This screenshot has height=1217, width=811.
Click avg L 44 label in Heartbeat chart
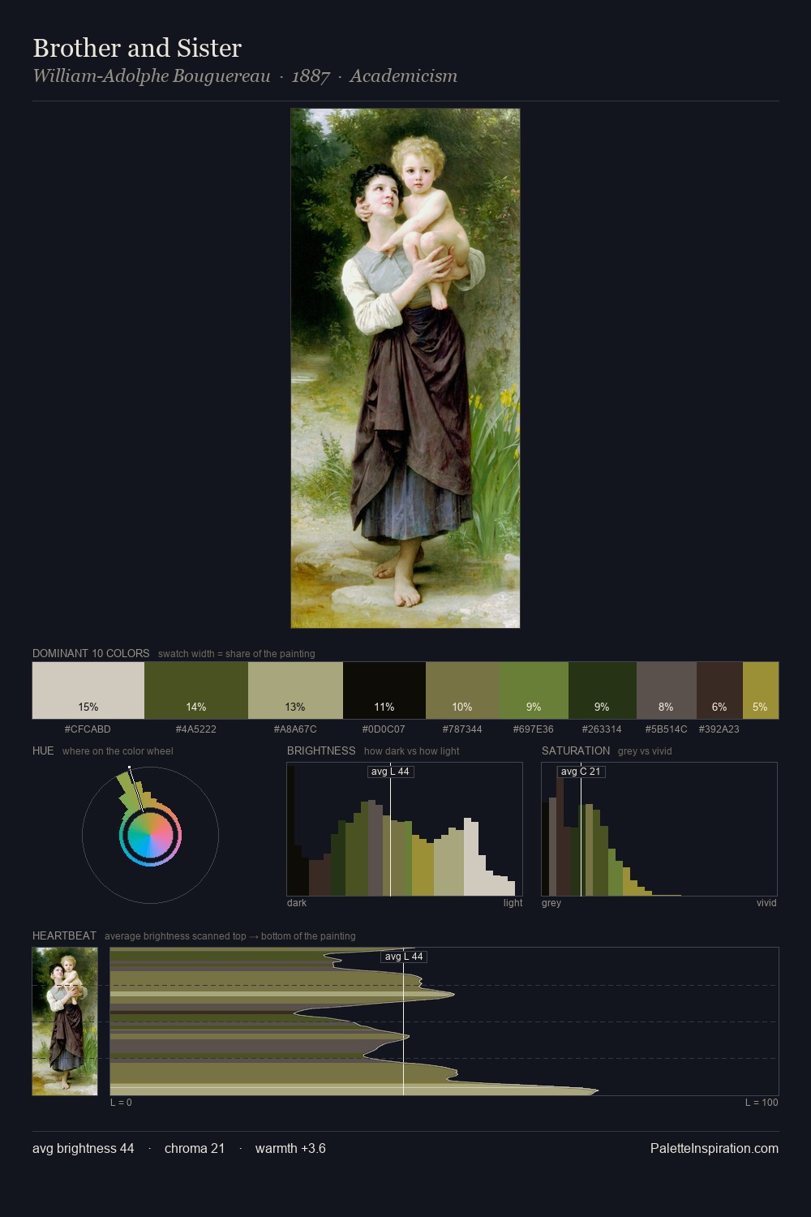click(x=404, y=957)
